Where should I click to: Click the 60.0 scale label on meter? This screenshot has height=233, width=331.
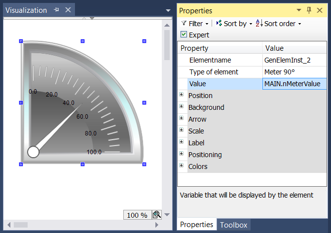click(x=82, y=117)
